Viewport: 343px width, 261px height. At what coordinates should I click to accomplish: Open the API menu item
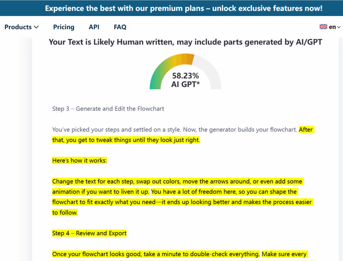(x=94, y=27)
